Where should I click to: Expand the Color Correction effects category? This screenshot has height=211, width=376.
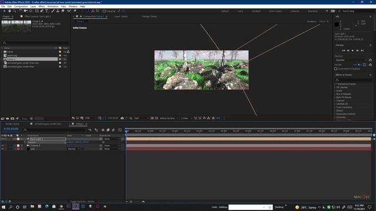pyautogui.click(x=335, y=107)
